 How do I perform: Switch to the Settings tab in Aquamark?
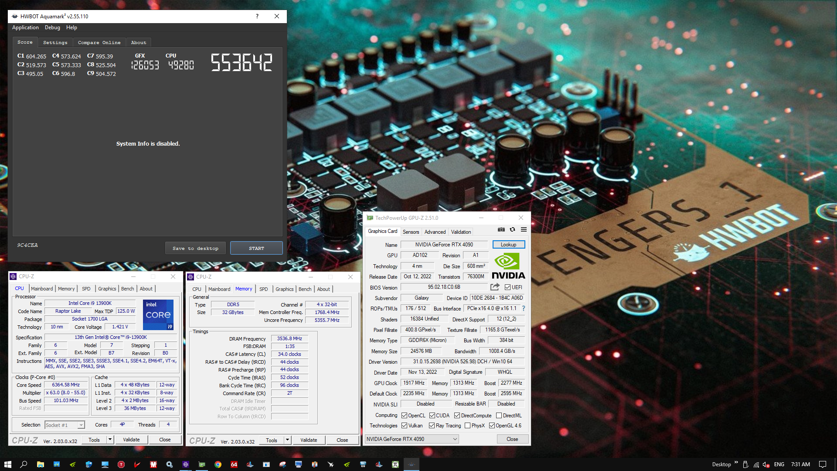[x=55, y=42]
